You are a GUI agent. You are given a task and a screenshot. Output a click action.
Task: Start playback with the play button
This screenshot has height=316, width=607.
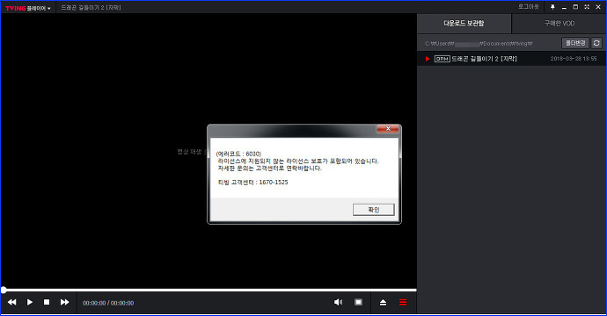29,302
